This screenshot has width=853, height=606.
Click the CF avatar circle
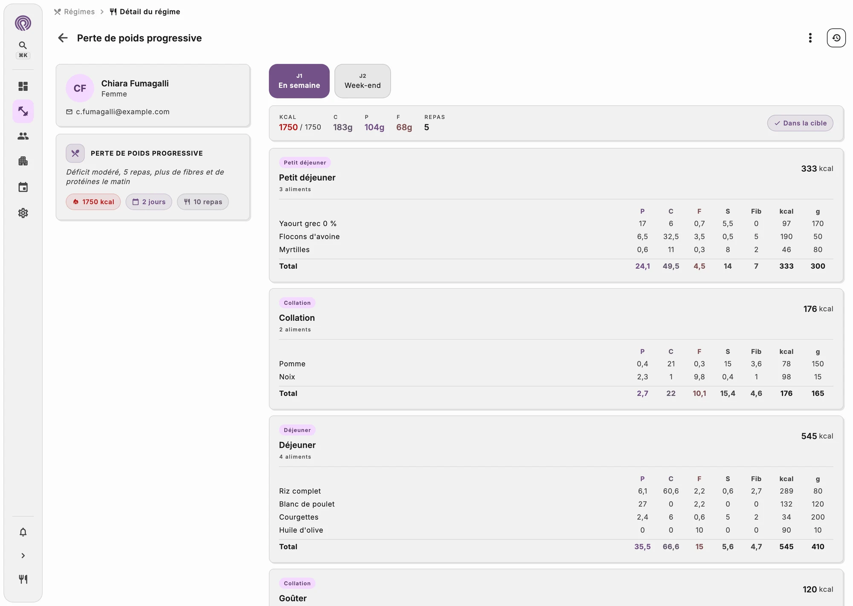click(80, 88)
